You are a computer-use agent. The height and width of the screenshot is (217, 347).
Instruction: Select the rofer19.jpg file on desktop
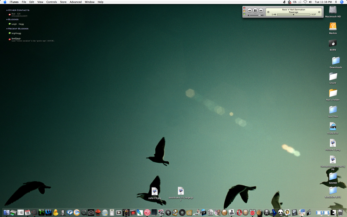[x=154, y=191]
